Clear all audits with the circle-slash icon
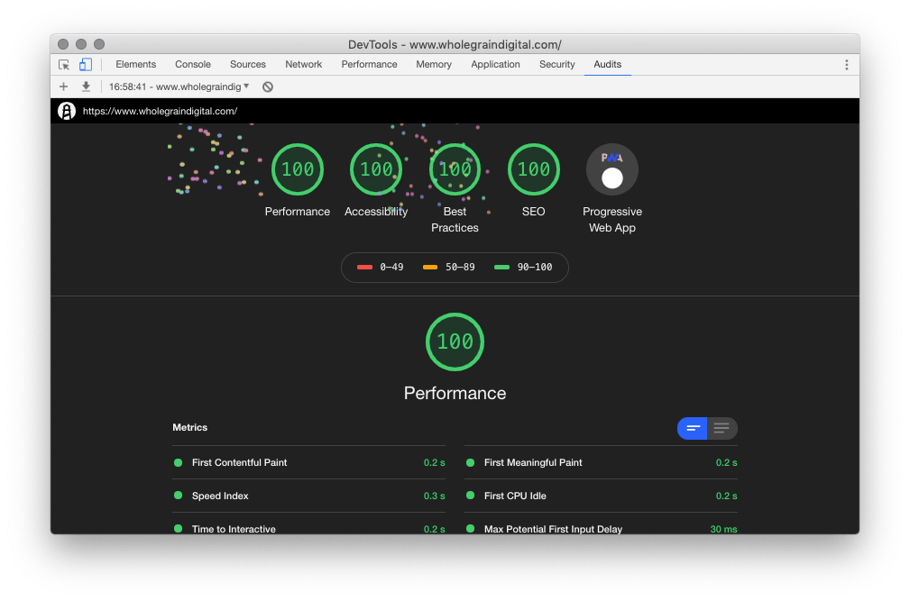Viewport: 910px width, 601px height. 268,87
